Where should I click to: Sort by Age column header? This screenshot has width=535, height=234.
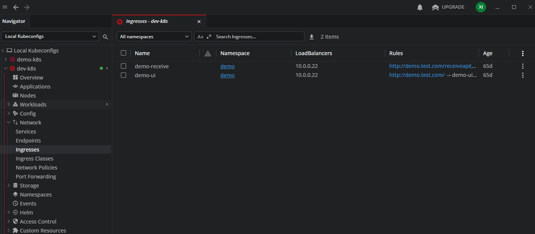(x=488, y=53)
